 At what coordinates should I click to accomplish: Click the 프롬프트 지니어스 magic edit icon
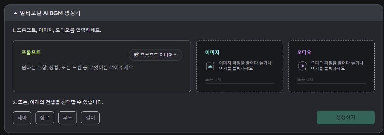click(x=137, y=55)
